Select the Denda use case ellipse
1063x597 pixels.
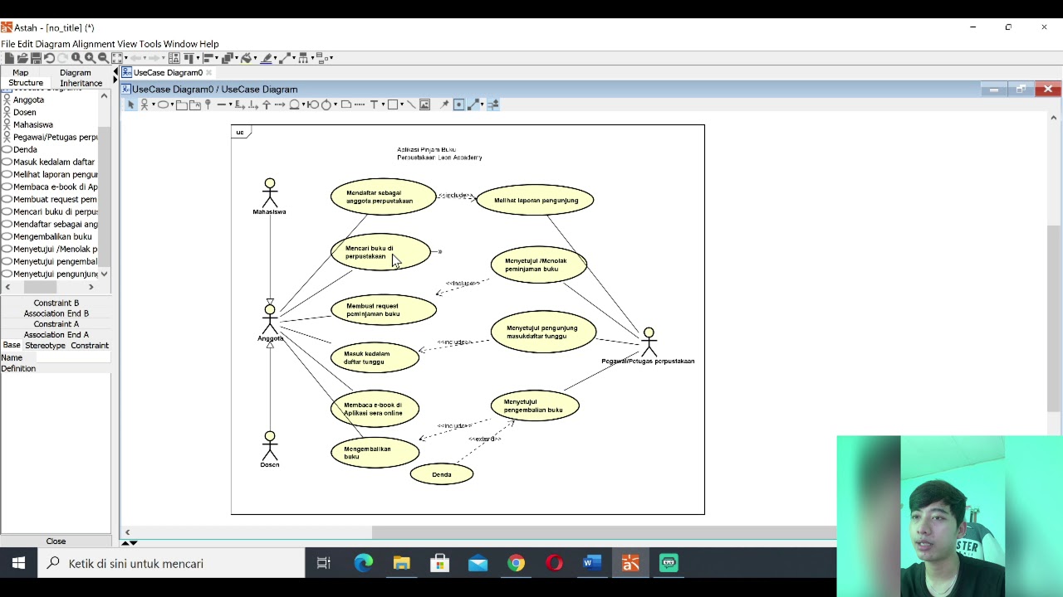[442, 474]
